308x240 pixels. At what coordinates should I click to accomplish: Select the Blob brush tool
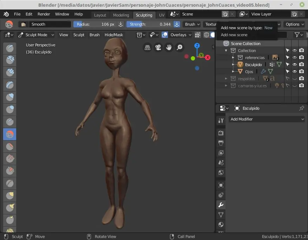[x=9, y=110]
